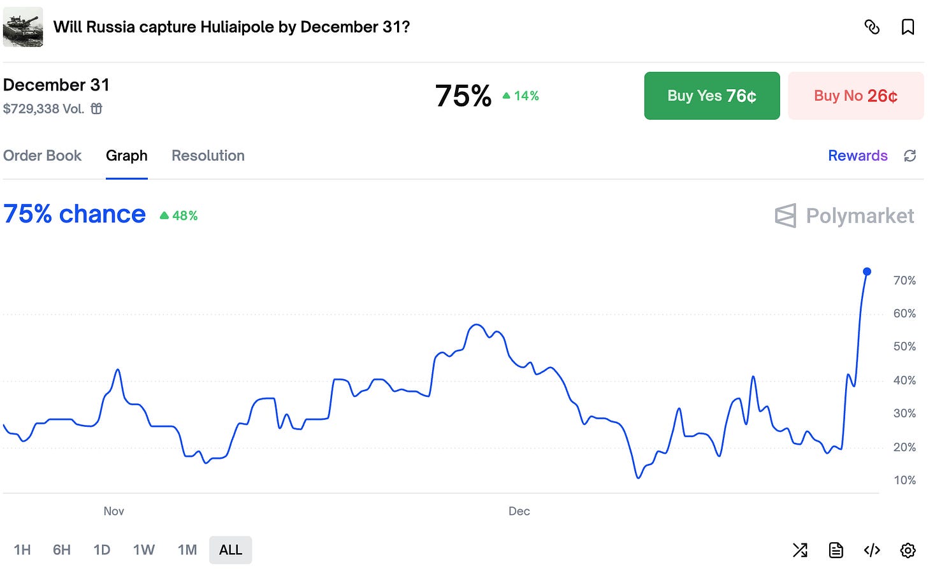The image size is (928, 569).
Task: Click the green 14% change indicator
Action: (521, 96)
